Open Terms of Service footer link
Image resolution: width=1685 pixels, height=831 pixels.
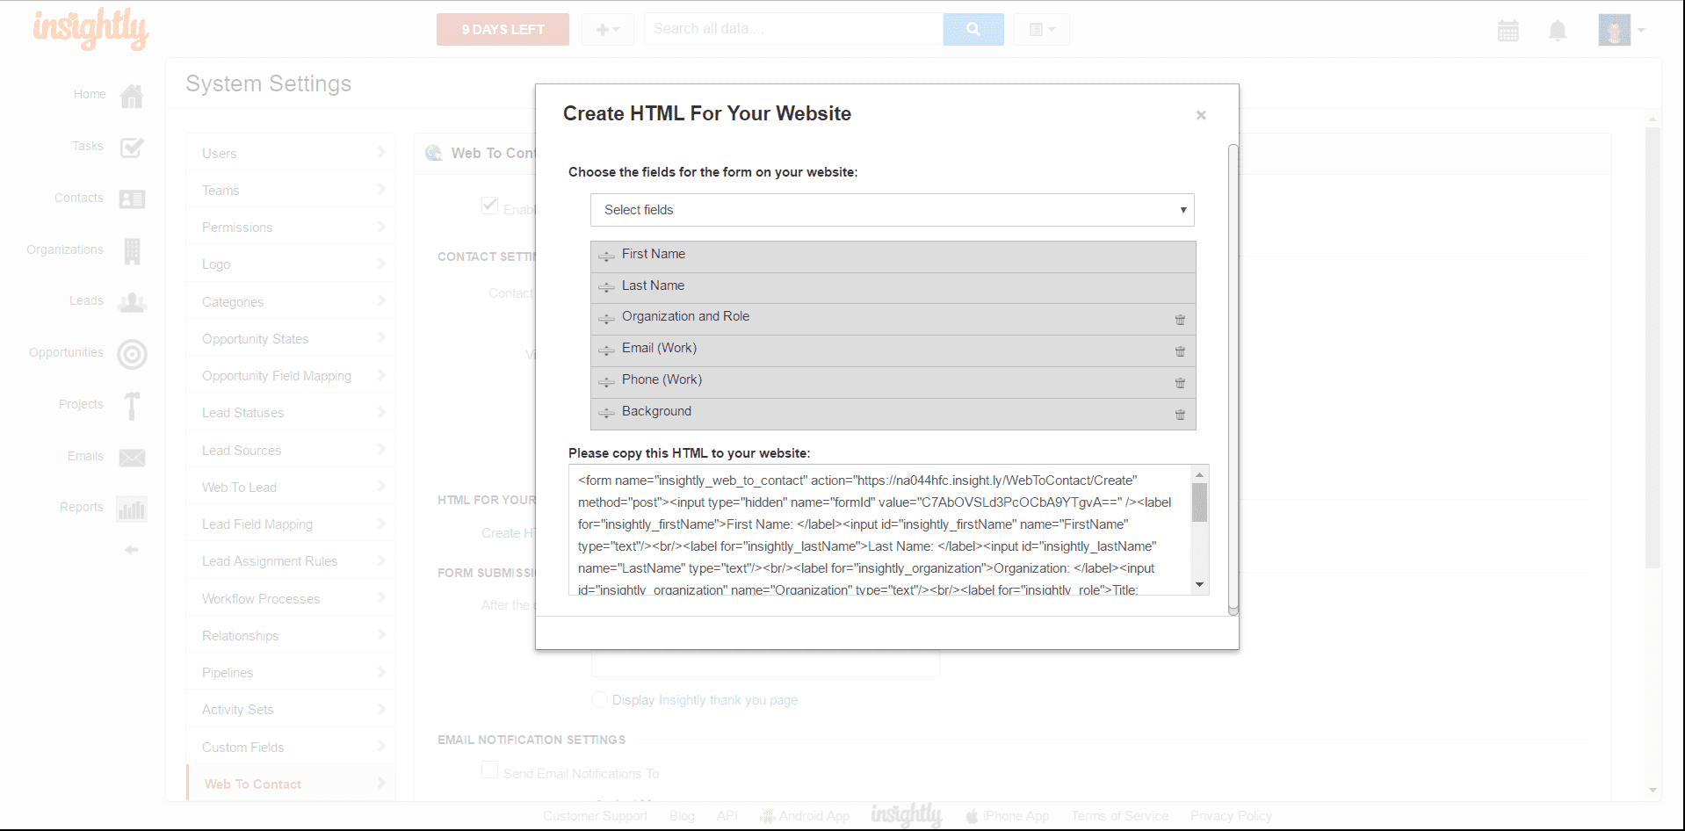coord(1119,816)
